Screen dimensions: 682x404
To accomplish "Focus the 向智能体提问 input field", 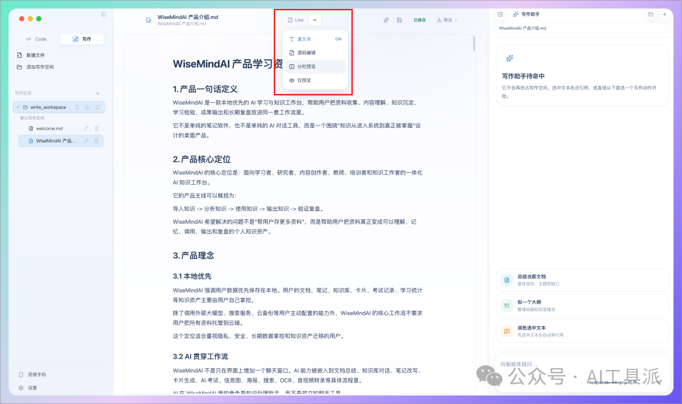I will point(582,364).
